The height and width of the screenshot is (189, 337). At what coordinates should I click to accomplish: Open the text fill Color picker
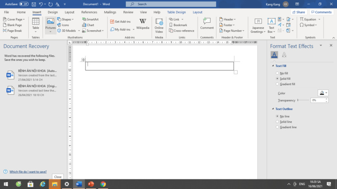[323, 93]
